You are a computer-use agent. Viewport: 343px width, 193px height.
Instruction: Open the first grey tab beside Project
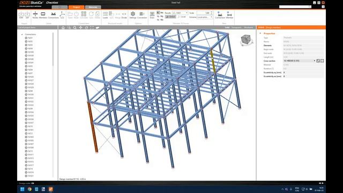(x=59, y=7)
